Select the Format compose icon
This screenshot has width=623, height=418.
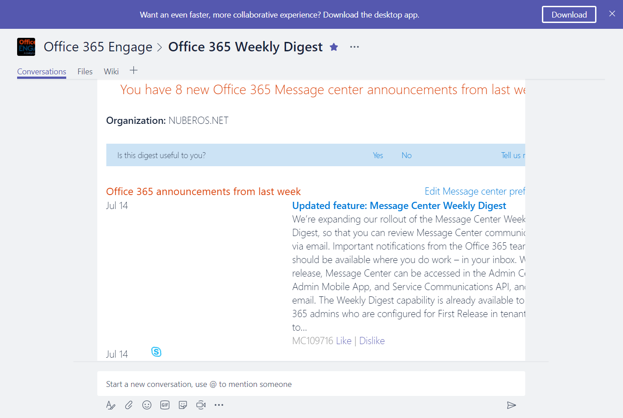click(x=111, y=405)
